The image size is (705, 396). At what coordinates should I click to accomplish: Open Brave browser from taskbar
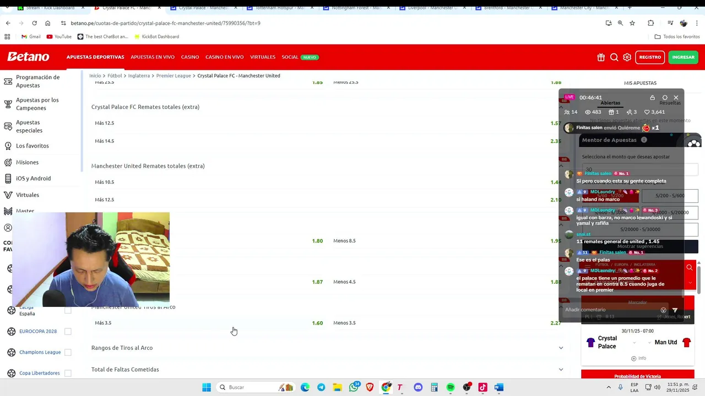pos(370,387)
